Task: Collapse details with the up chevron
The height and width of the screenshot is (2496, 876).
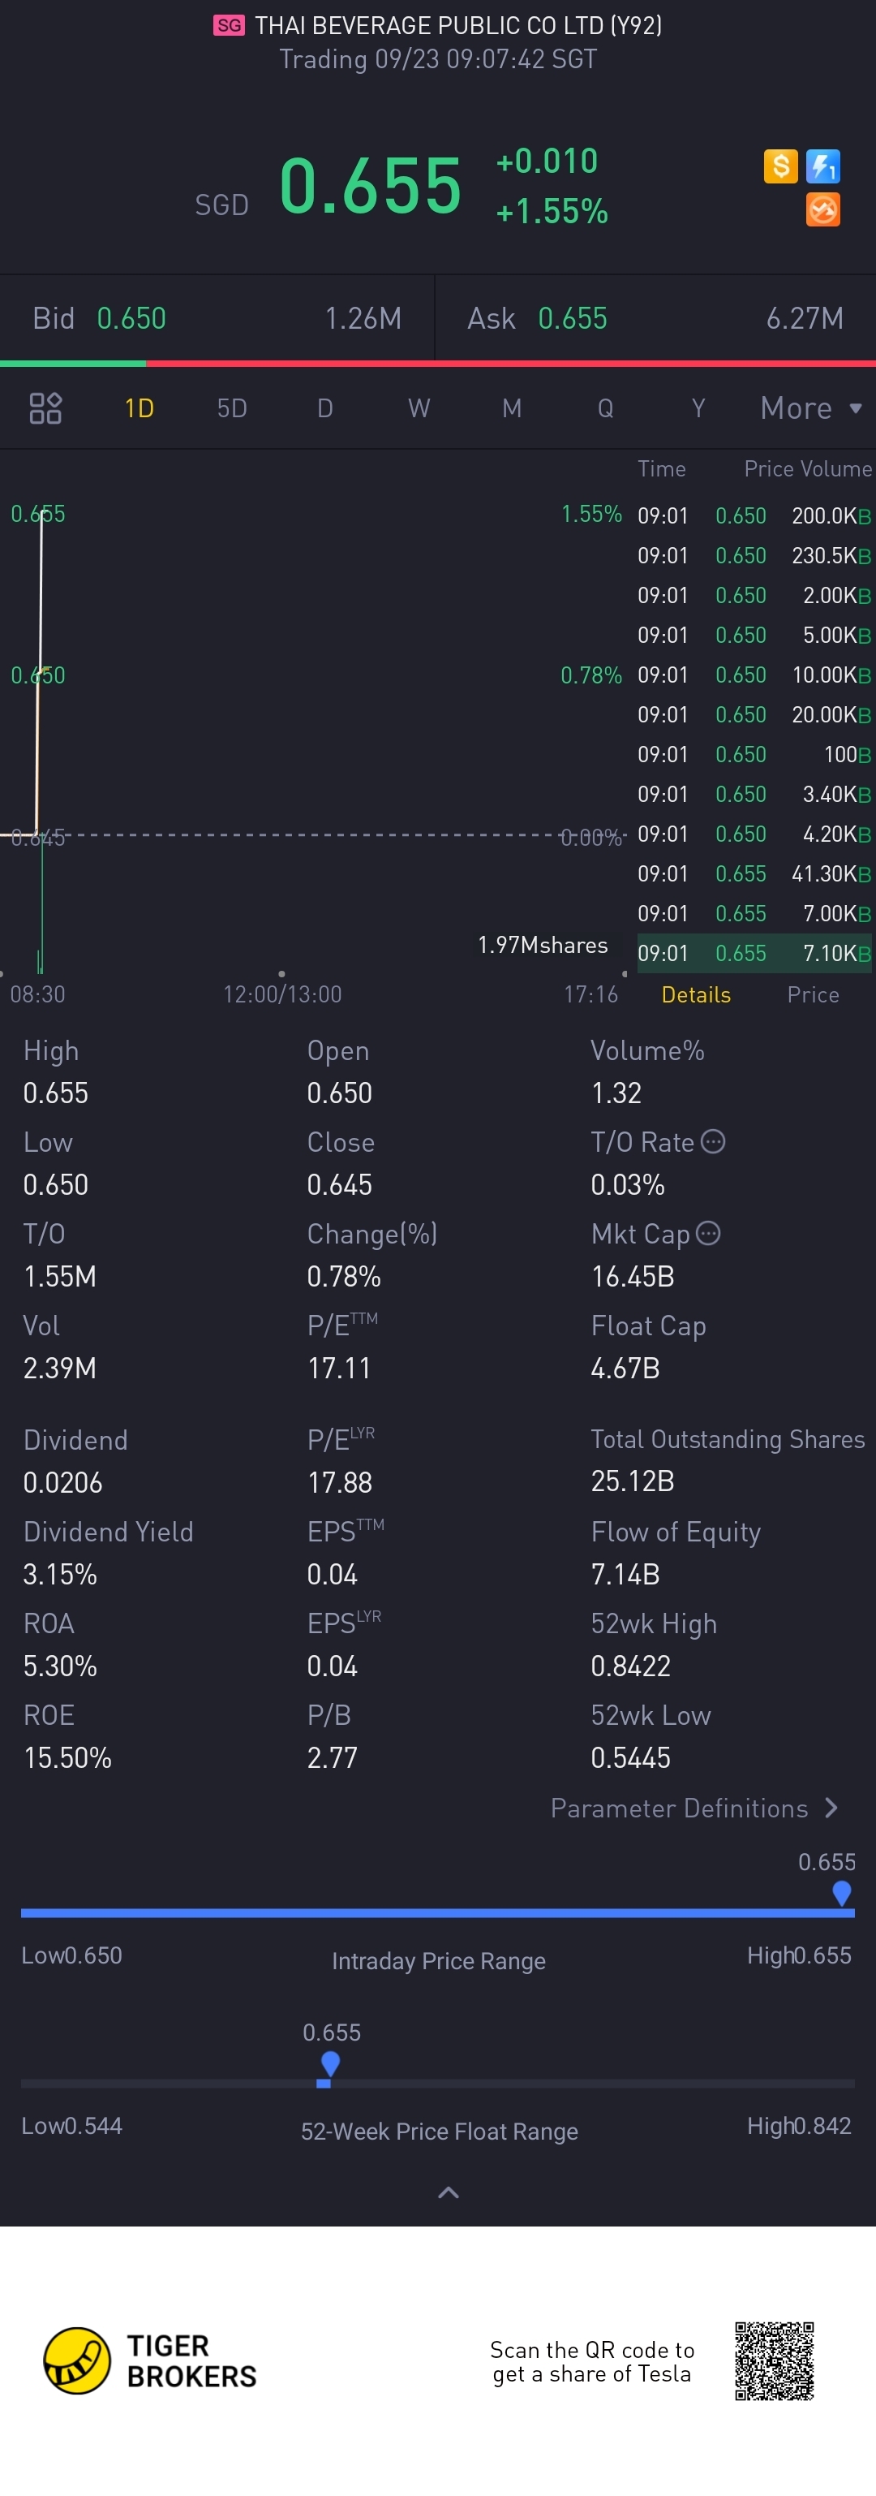Action: pyautogui.click(x=449, y=2192)
